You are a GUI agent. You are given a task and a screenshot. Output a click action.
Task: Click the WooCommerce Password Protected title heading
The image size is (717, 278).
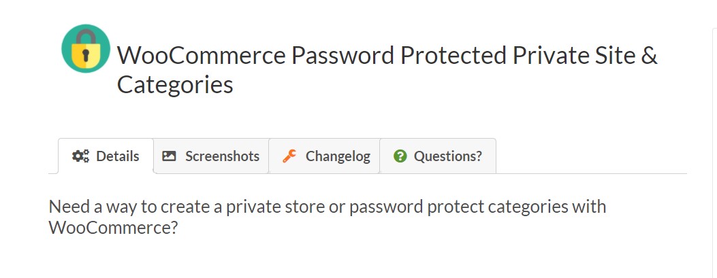387,70
